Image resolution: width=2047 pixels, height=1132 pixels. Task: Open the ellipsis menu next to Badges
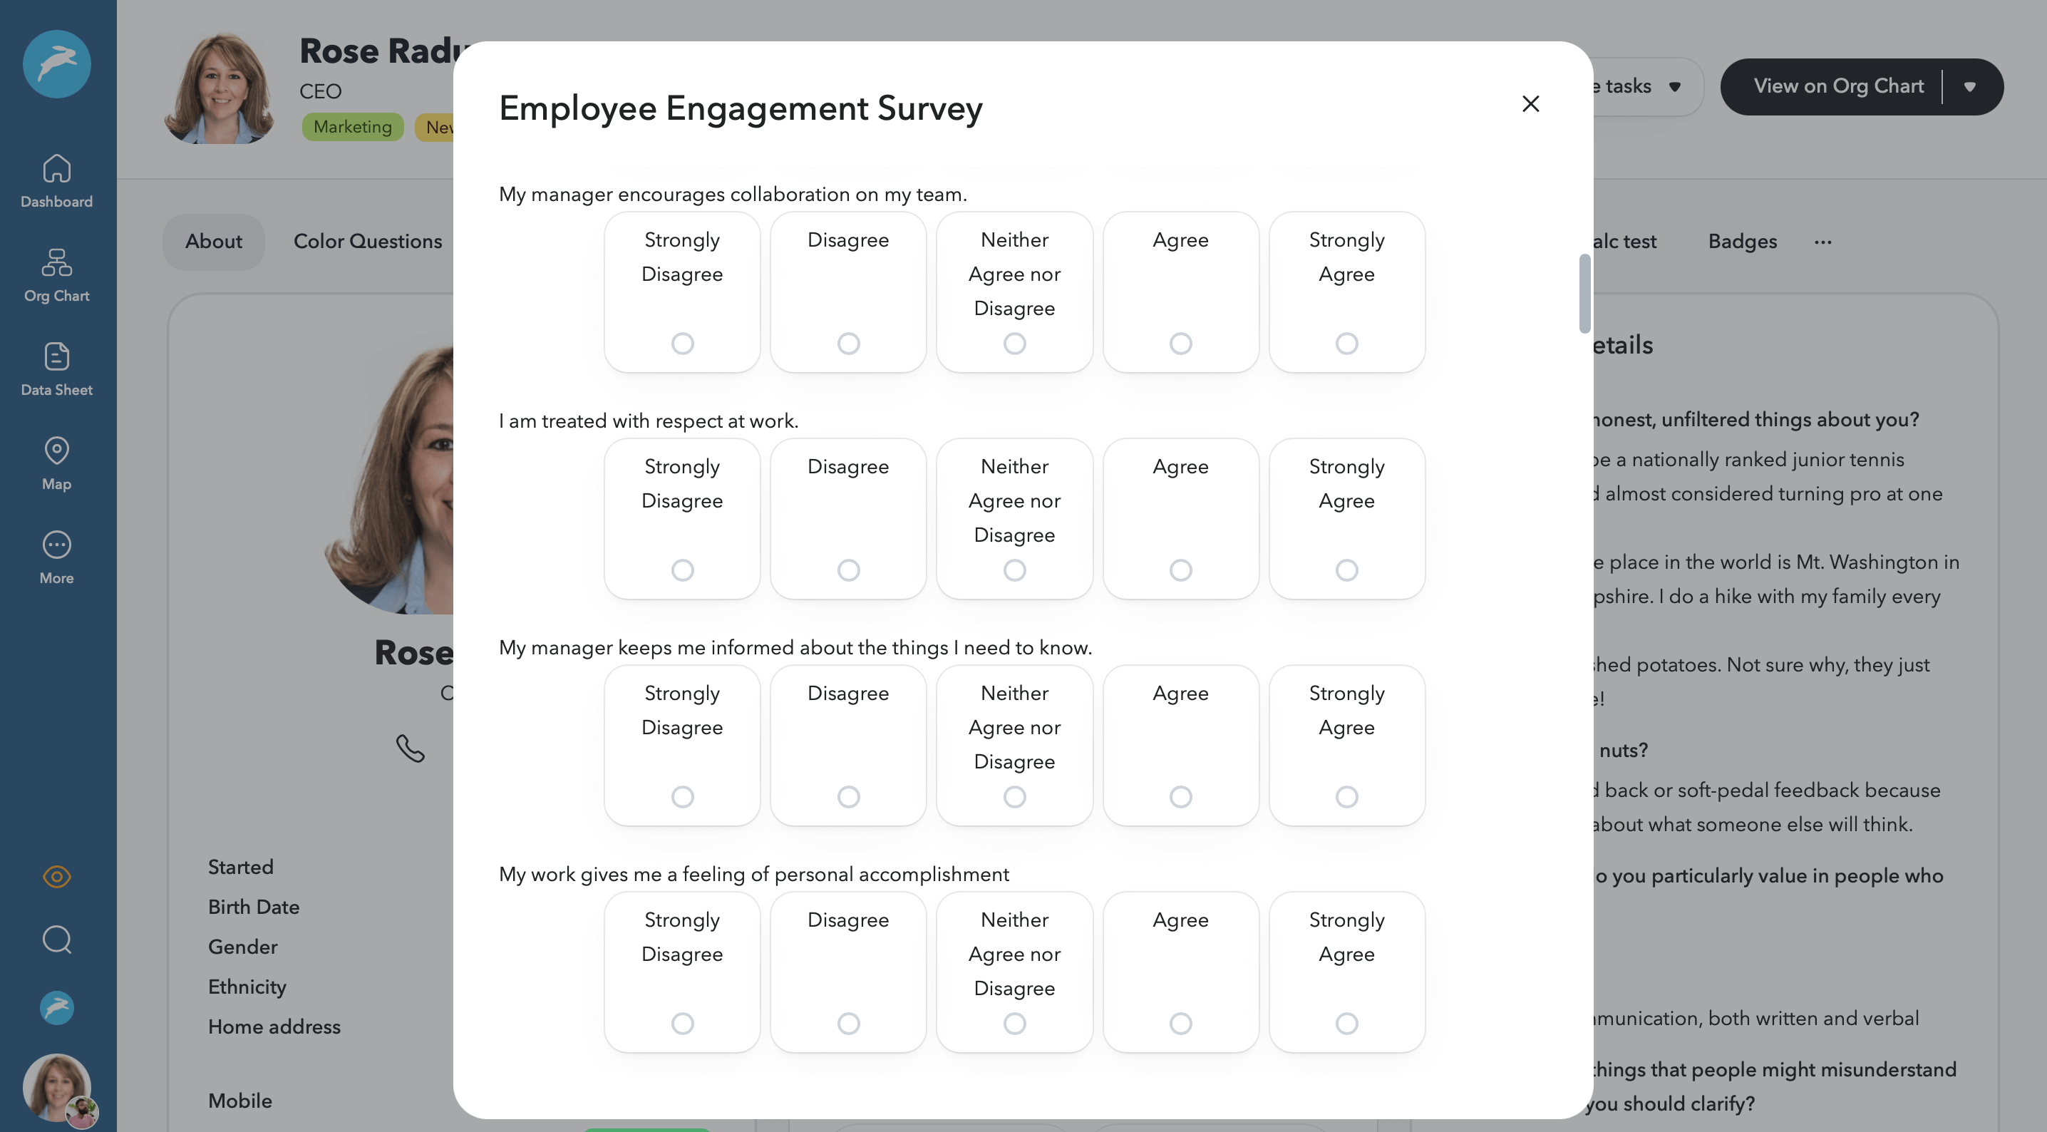(1824, 242)
